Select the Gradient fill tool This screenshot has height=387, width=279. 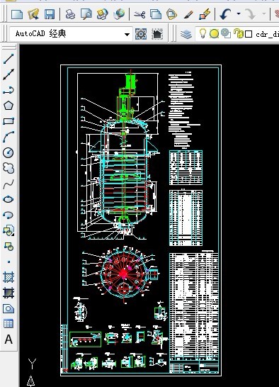coord(8,293)
